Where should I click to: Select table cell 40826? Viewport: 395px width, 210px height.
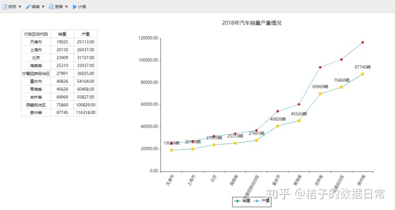pos(62,81)
